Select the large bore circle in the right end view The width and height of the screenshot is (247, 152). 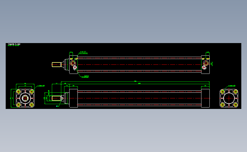coord(229,98)
